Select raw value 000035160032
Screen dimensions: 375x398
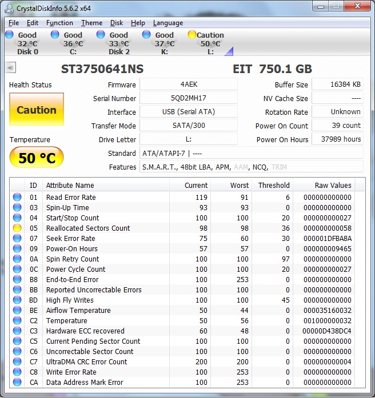pos(327,310)
